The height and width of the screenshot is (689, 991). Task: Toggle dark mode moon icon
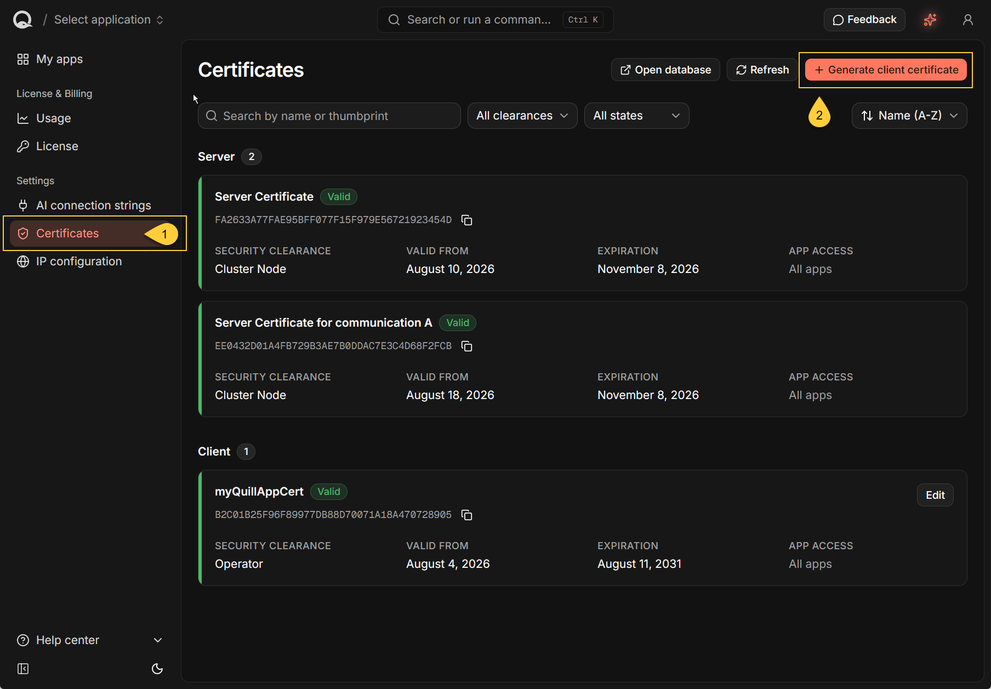(x=157, y=669)
